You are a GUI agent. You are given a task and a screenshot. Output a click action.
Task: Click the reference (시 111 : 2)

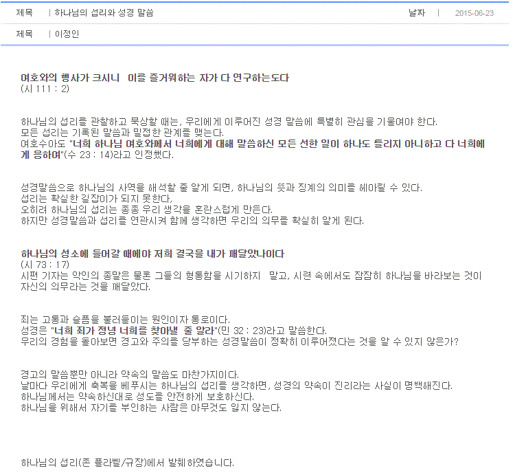coord(45,89)
